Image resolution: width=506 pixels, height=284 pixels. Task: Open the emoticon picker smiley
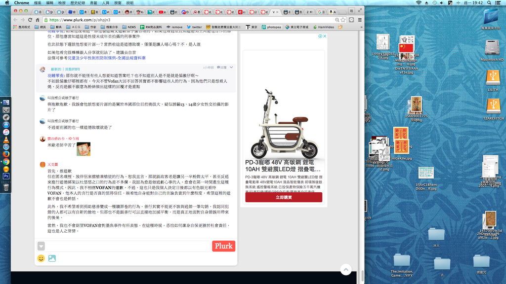(41, 258)
